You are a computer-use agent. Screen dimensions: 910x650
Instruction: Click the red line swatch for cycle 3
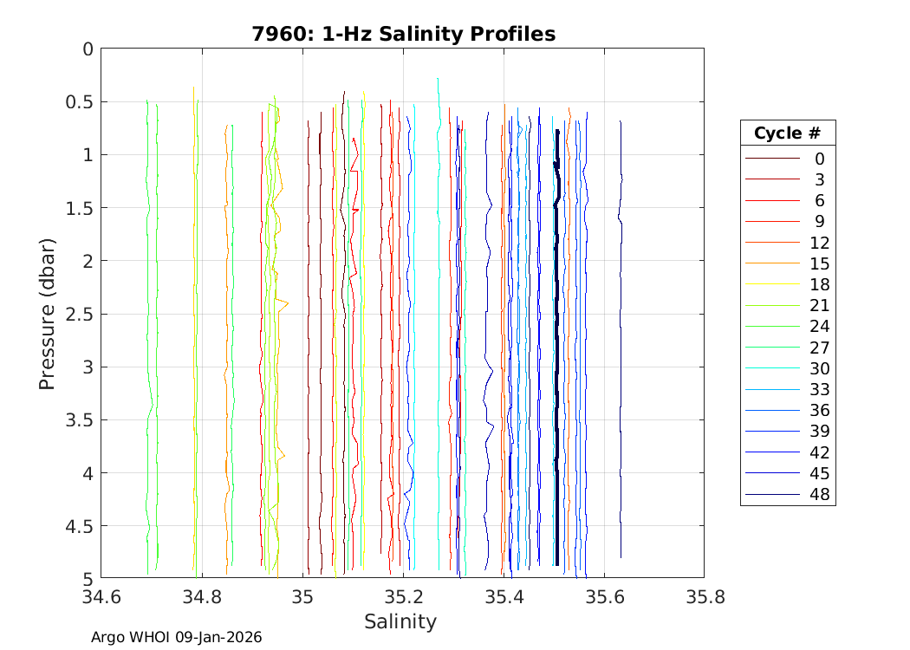pyautogui.click(x=771, y=179)
